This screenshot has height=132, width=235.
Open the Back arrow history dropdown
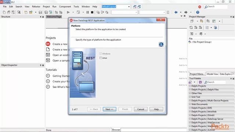click(181, 12)
